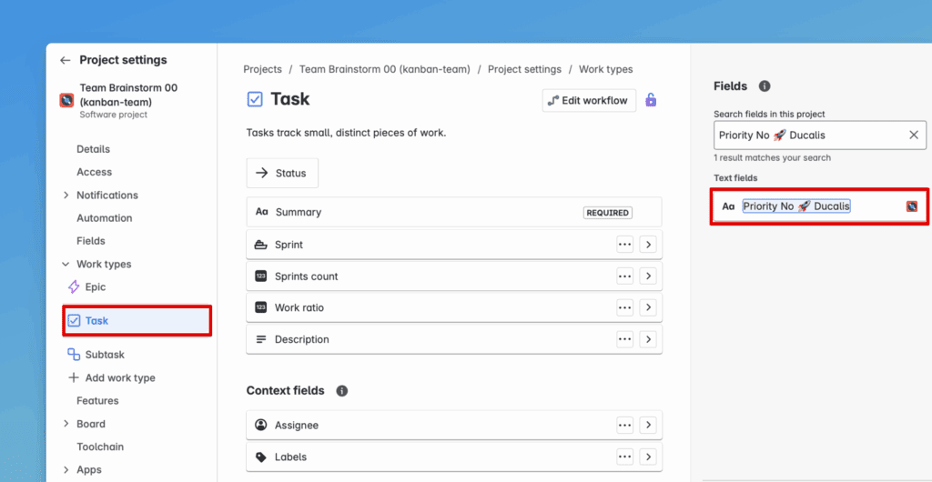This screenshot has height=482, width=932.
Task: Expand the Board section in sidebar
Action: (x=66, y=424)
